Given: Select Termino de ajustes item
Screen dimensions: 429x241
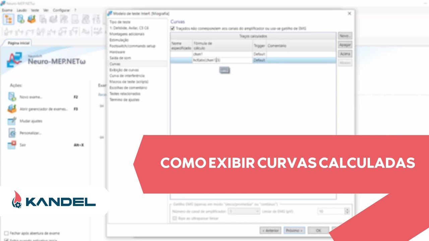Looking at the screenshot, I should (x=124, y=100).
